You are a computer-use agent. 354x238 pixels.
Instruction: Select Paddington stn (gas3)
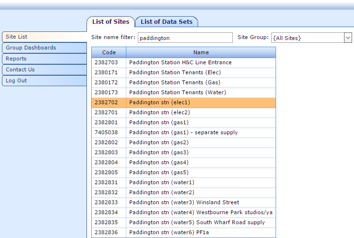tap(183, 152)
